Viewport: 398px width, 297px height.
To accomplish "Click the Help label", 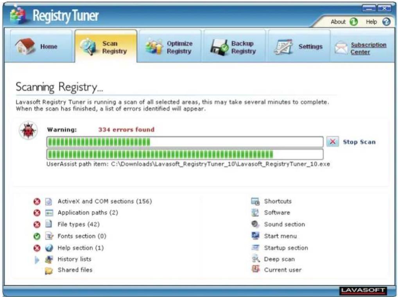I will tap(371, 22).
